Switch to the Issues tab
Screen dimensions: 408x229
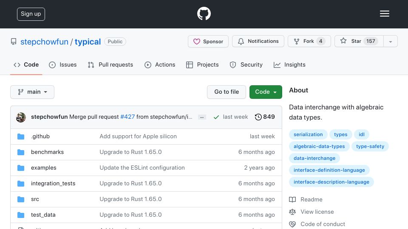click(63, 64)
